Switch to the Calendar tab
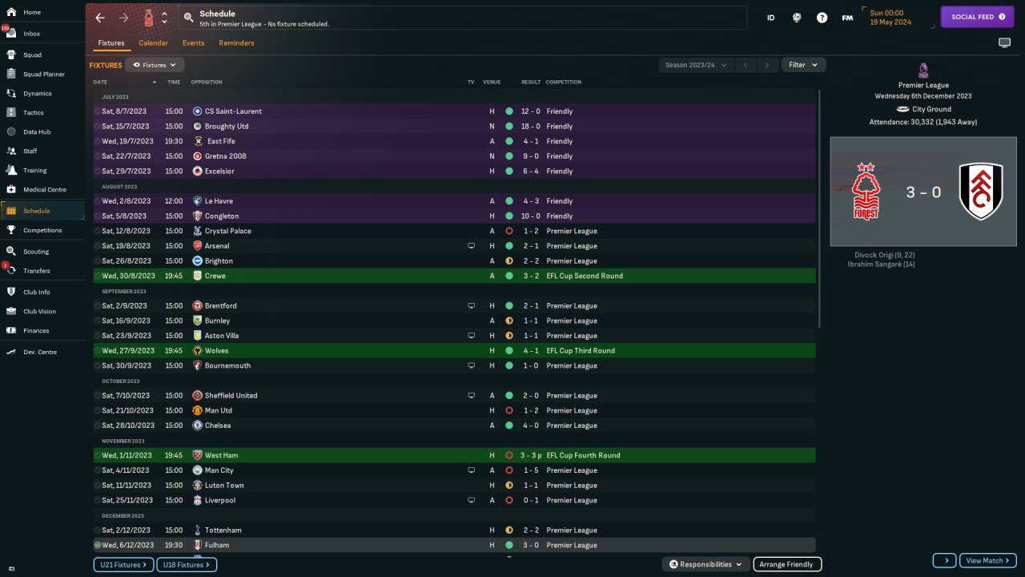The image size is (1025, 577). (153, 43)
